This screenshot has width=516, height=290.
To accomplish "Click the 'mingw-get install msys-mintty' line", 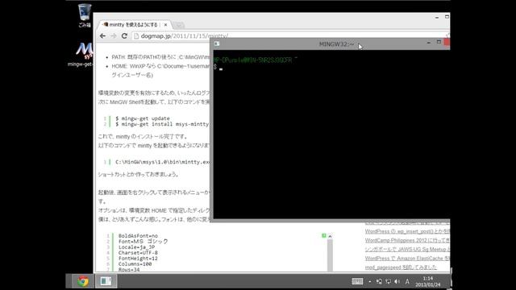I will tap(162, 124).
